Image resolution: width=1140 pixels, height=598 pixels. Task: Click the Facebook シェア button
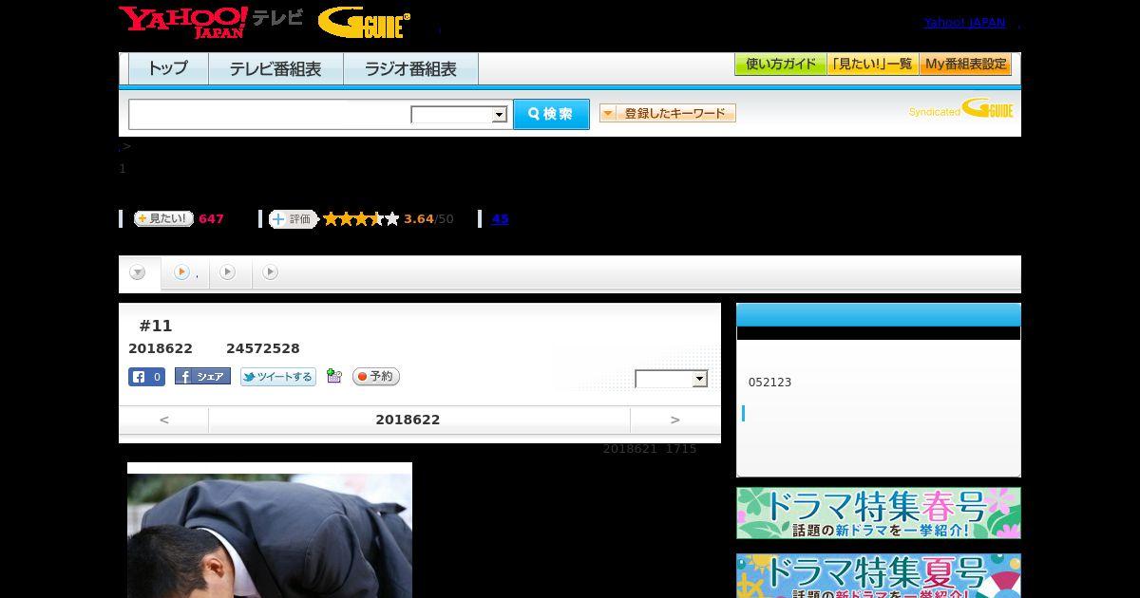[x=202, y=377]
